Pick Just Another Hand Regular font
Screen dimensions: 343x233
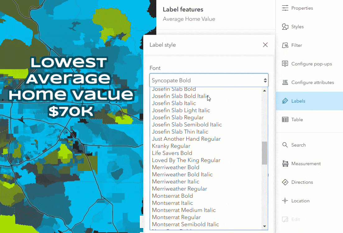click(x=186, y=139)
